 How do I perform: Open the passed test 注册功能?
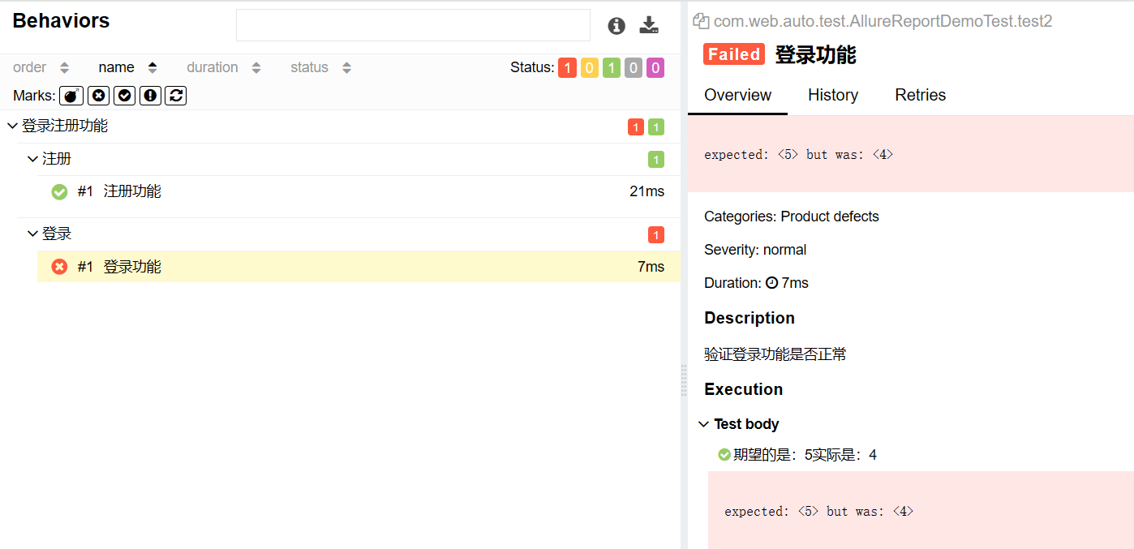pyautogui.click(x=359, y=191)
